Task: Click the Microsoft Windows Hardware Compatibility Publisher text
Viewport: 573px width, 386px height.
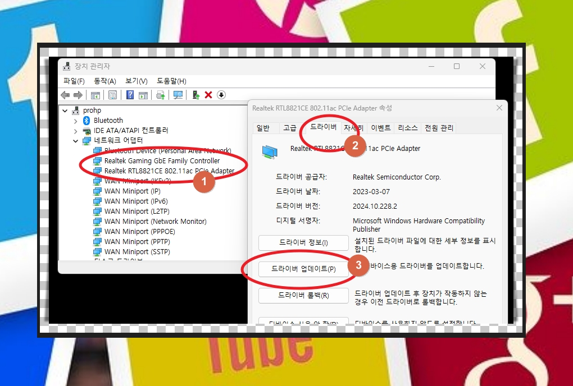Action: (419, 225)
